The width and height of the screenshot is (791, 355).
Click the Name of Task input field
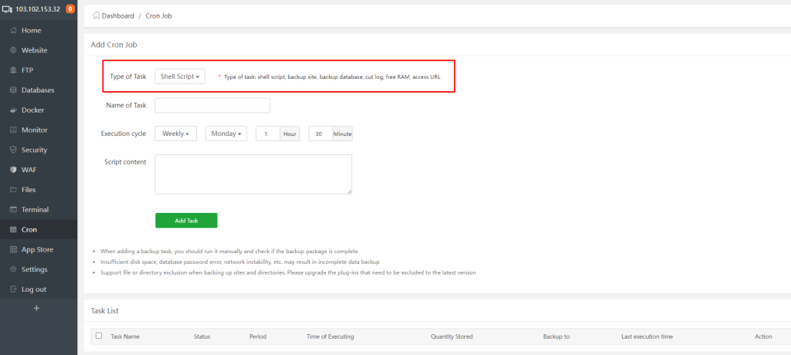coord(212,105)
